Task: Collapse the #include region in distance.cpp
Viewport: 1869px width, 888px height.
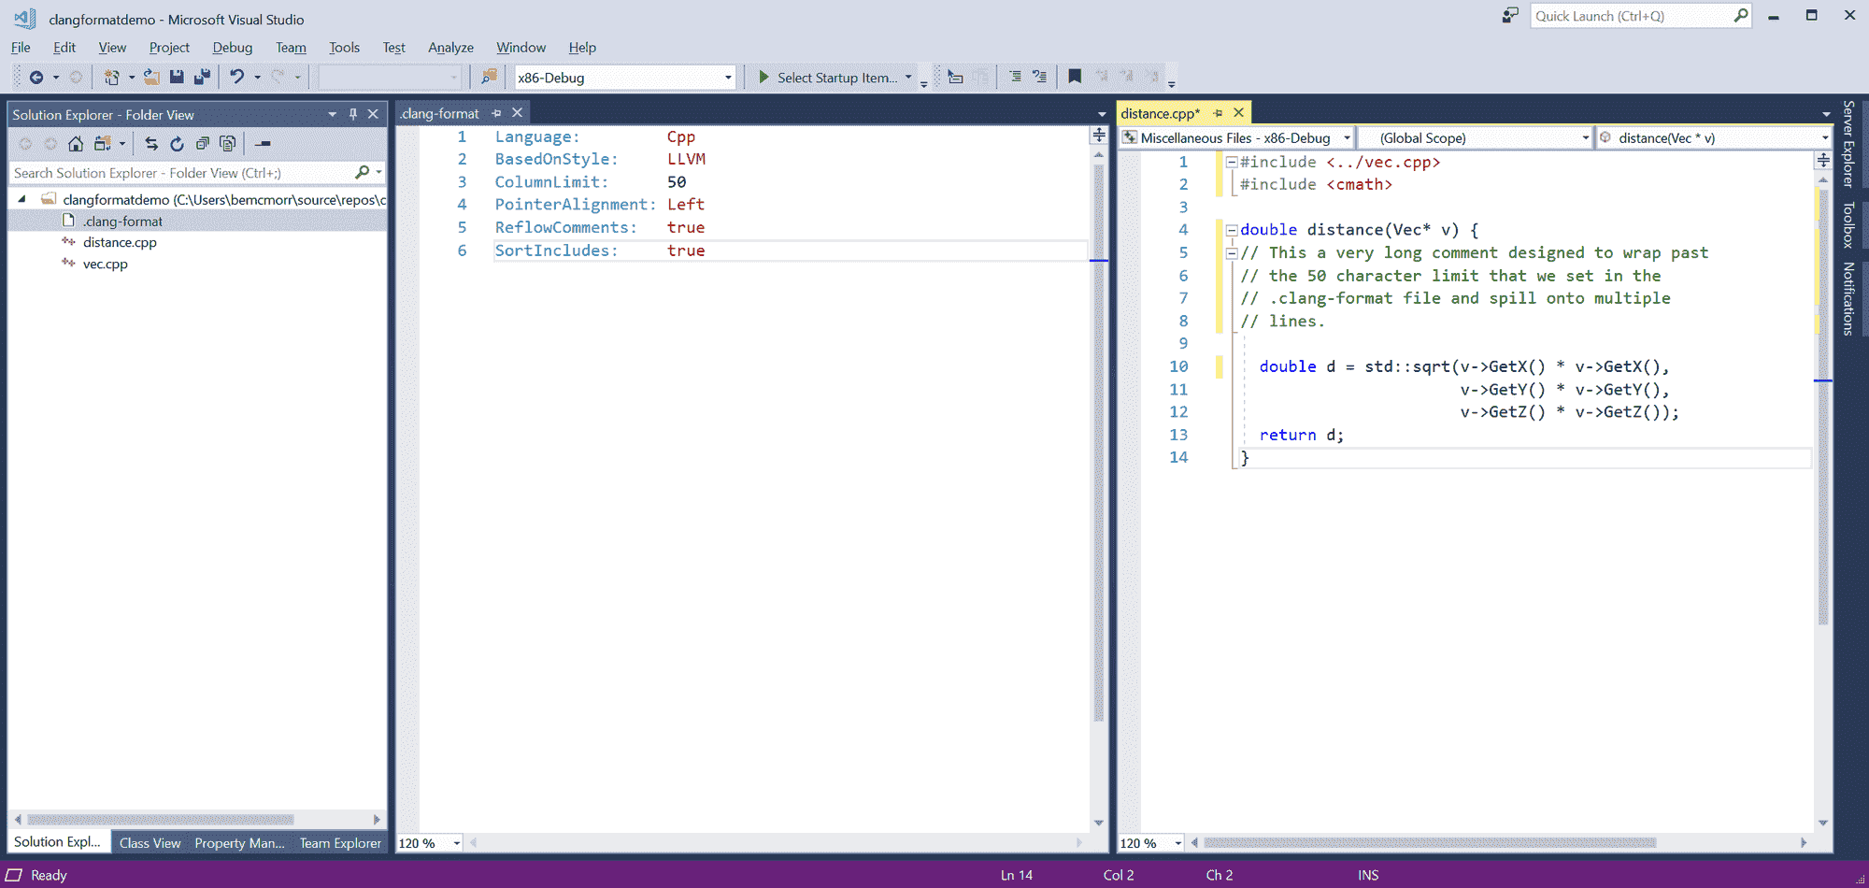Action: point(1232,162)
